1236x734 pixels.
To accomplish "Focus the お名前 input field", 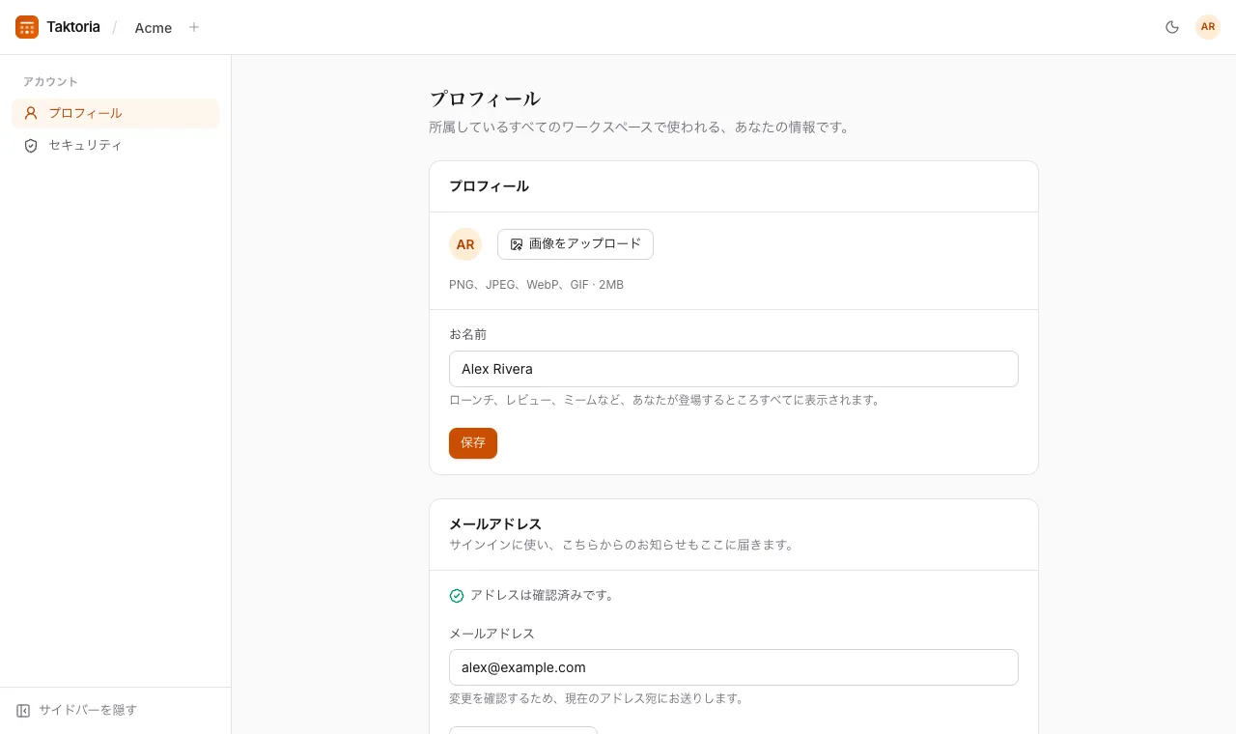I will click(x=734, y=369).
